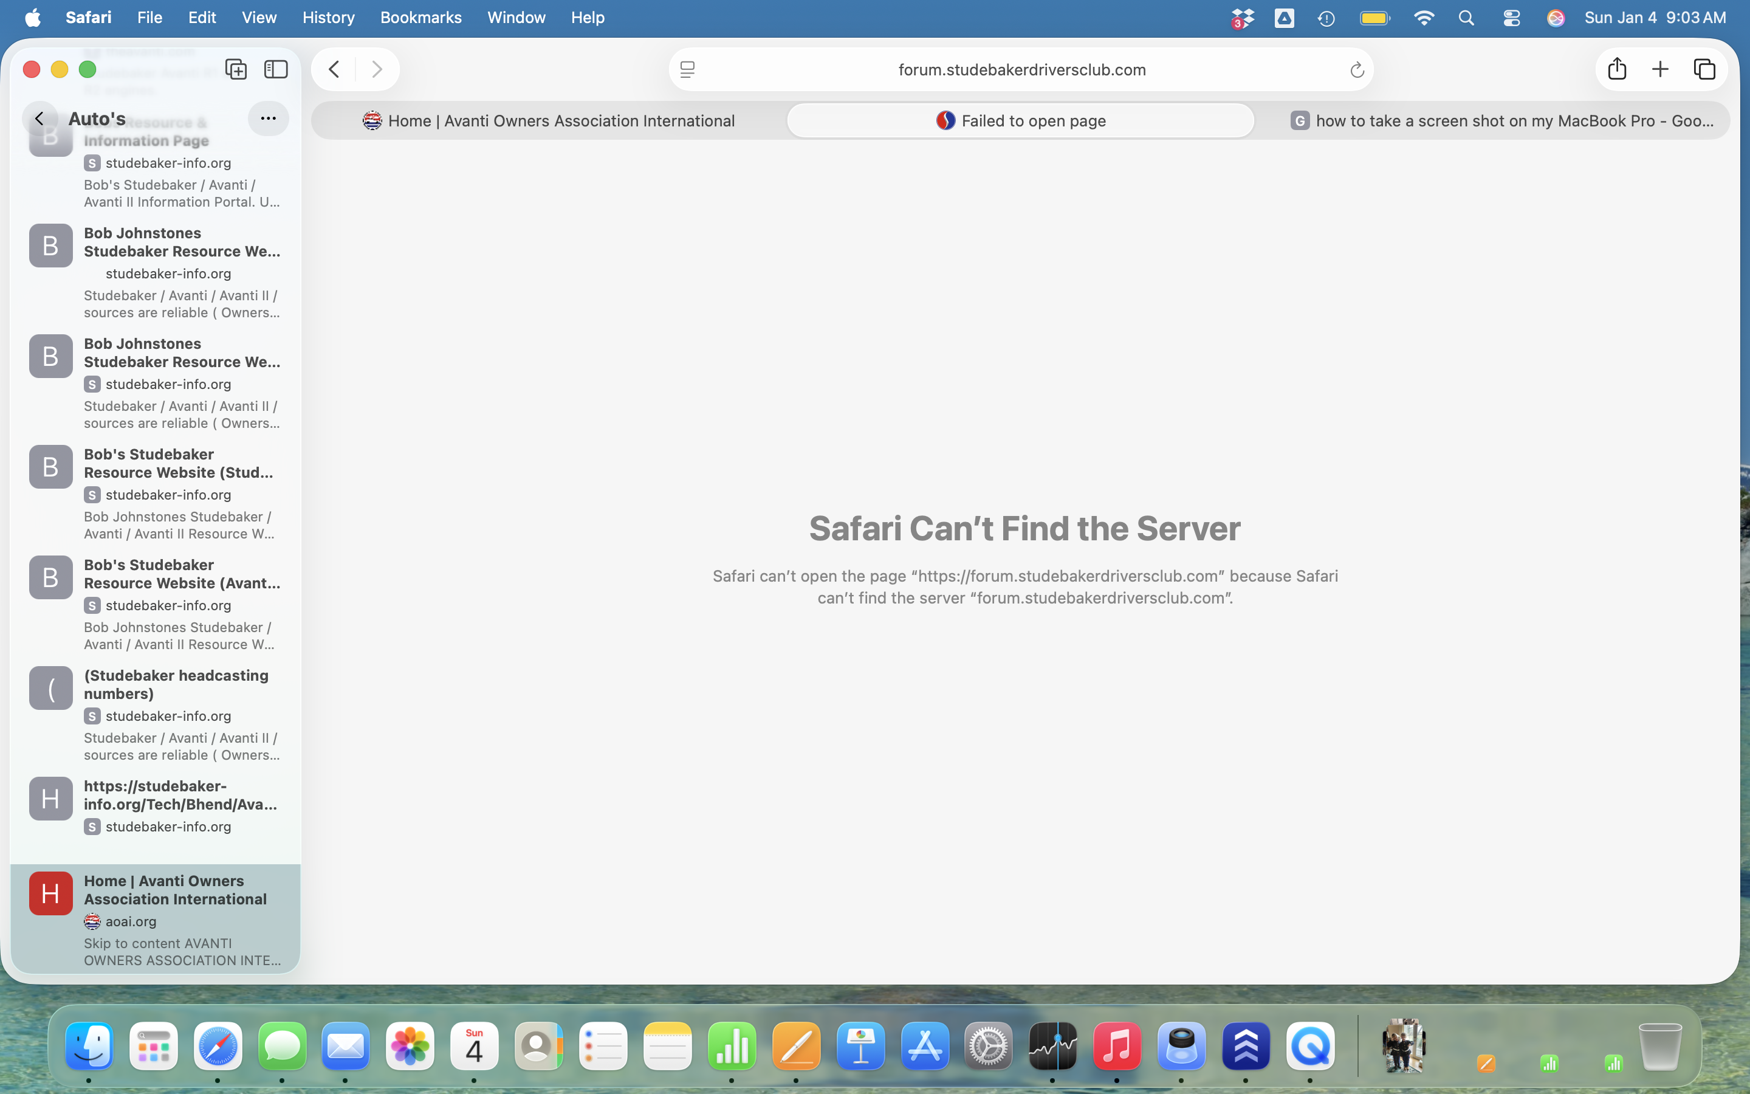Show the Tab Overview icon
1750x1094 pixels.
[x=1704, y=69]
